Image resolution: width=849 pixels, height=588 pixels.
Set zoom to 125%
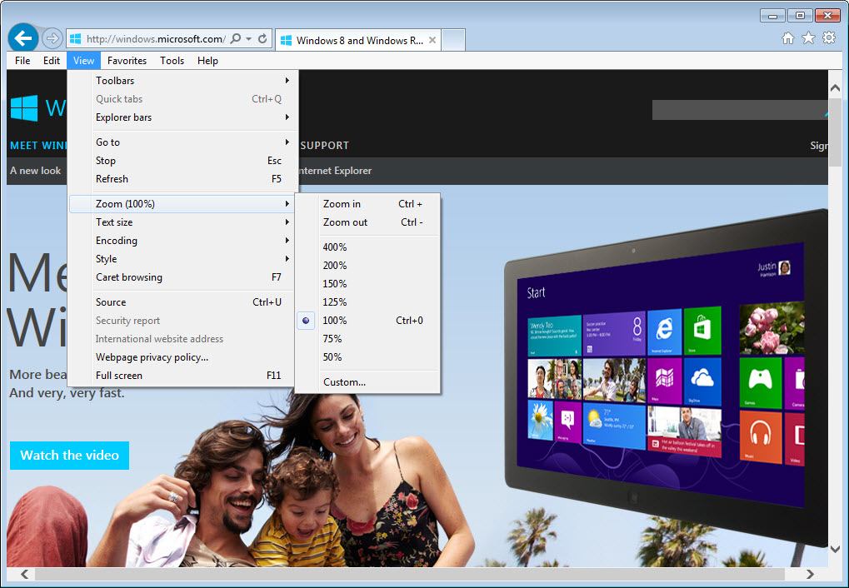(367, 302)
